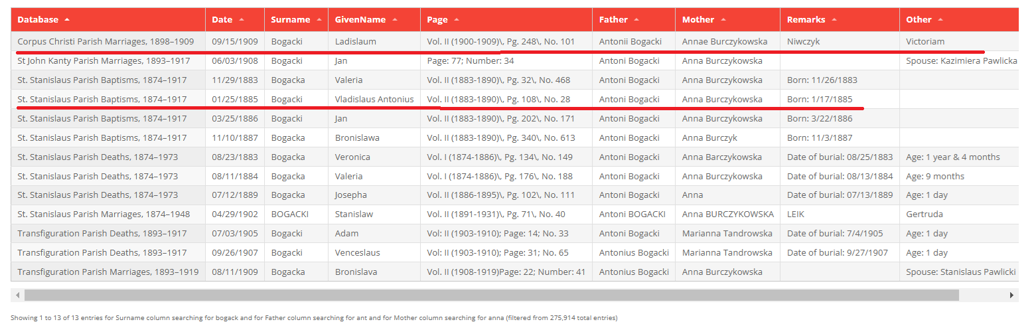Click the Spouse: Stanislaus Pawlicki cell

pyautogui.click(x=960, y=272)
